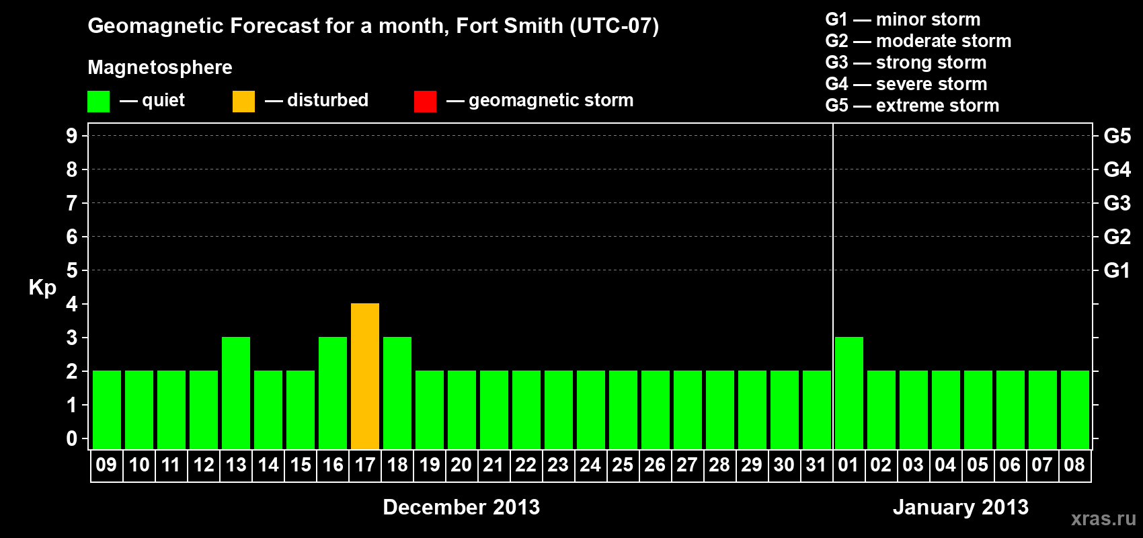Click date label 13 on the axis
Screen dimensions: 1143x538
coord(236,465)
